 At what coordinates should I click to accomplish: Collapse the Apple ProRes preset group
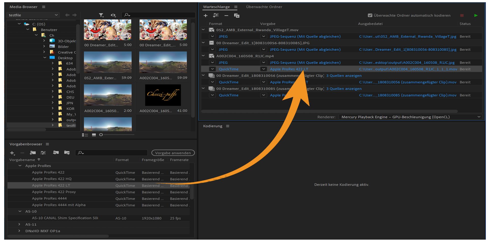[20, 166]
